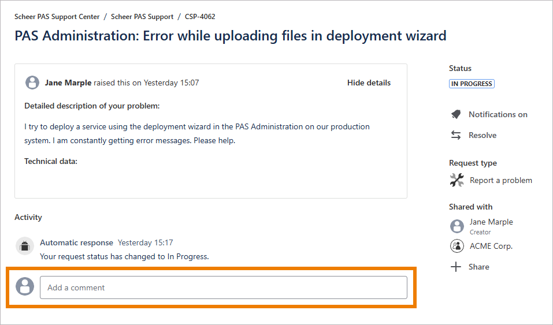Click the notifications megaphone icon
553x325 pixels.
[x=456, y=114]
